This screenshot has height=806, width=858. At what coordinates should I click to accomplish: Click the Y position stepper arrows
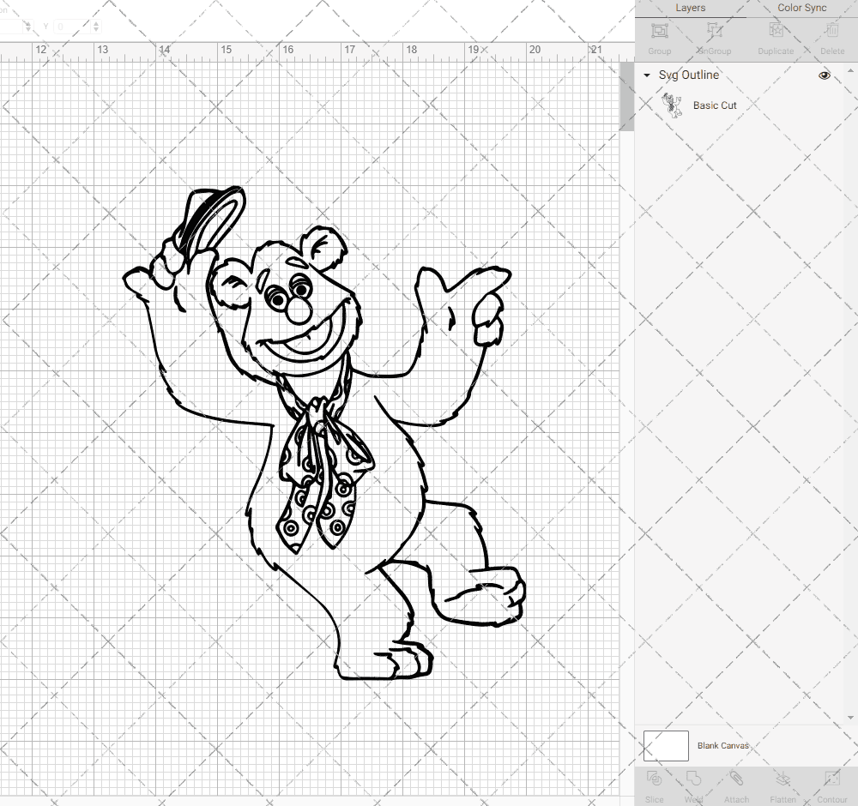coord(96,26)
